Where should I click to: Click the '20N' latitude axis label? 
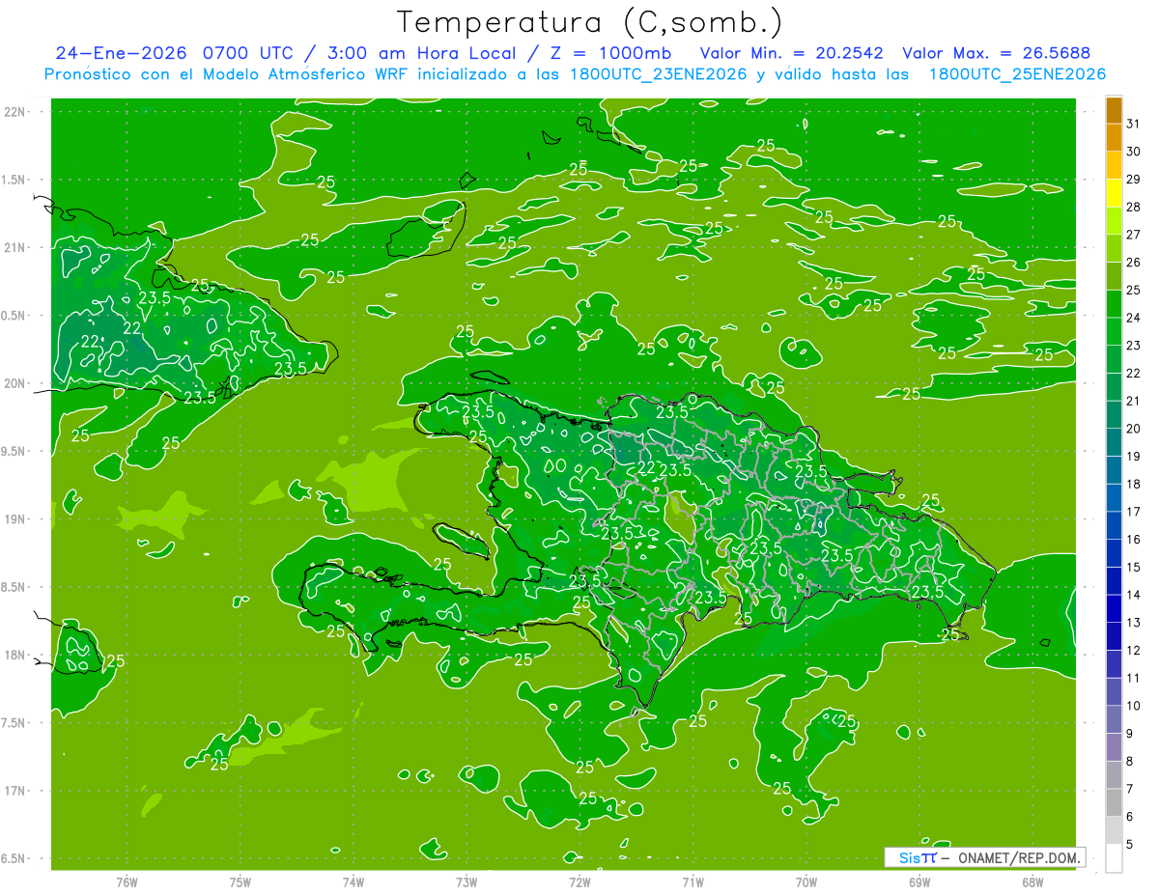14,383
